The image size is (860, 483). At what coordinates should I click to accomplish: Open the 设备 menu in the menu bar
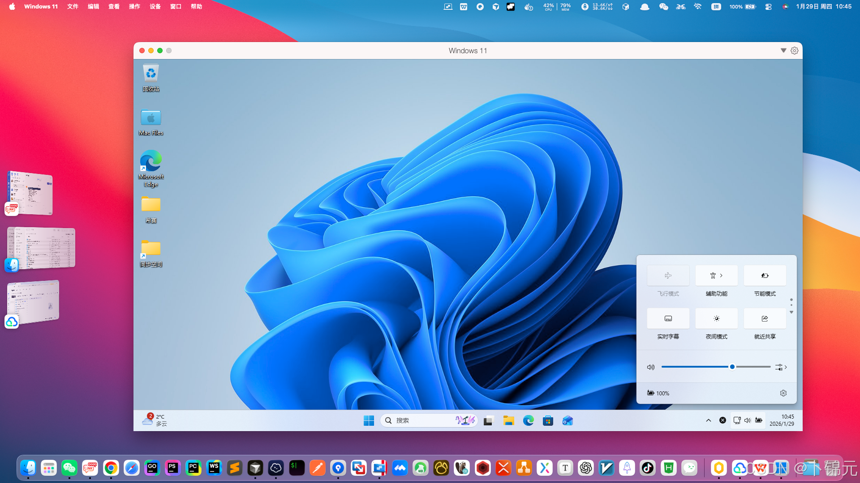[x=155, y=7]
